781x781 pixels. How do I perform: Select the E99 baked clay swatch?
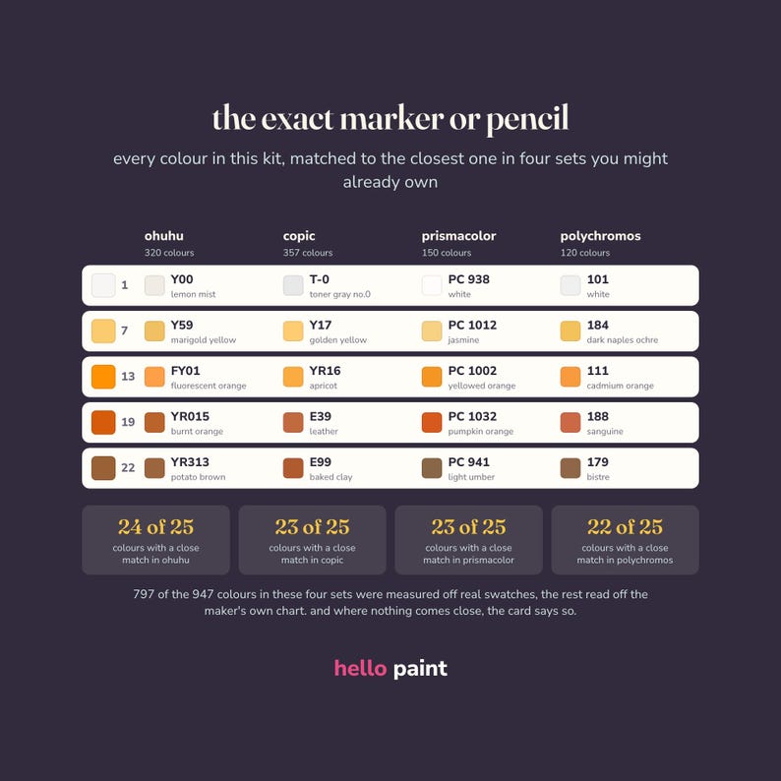pyautogui.click(x=293, y=468)
